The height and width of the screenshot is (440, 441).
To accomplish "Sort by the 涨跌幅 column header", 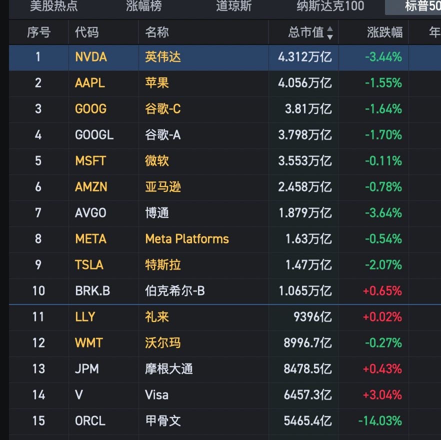I will [x=385, y=32].
